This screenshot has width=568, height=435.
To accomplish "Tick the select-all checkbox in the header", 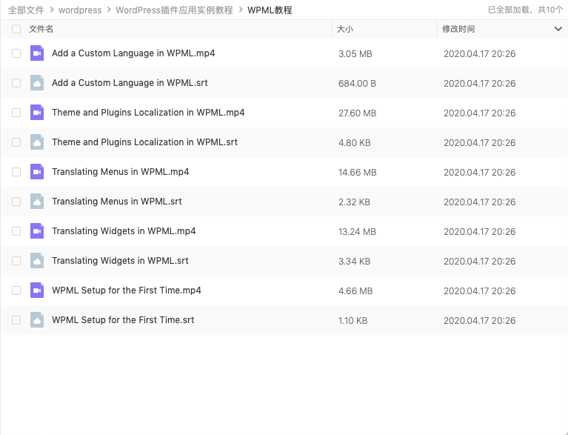I will (16, 29).
